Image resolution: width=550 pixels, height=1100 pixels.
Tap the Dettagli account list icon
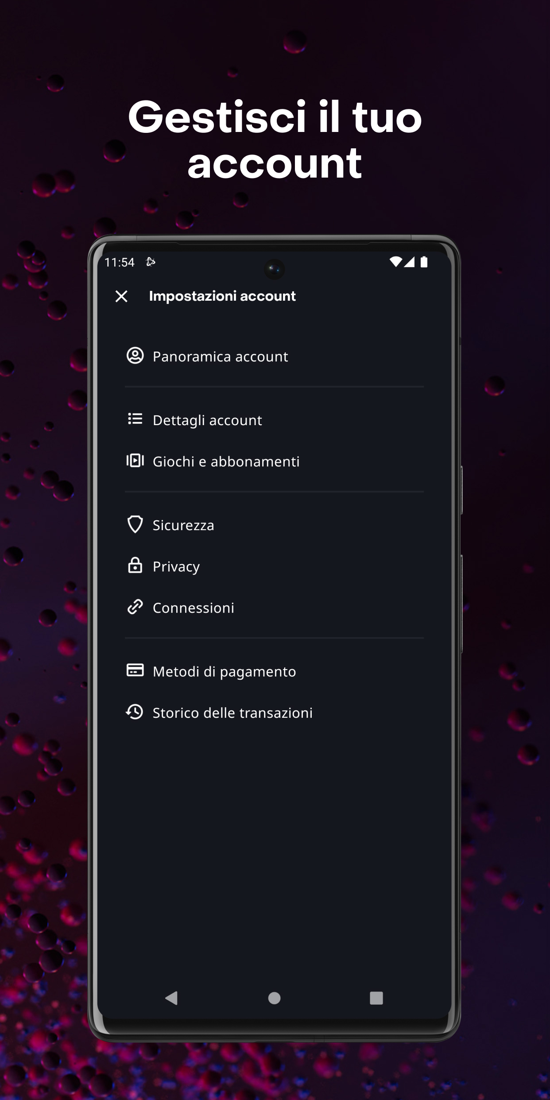pyautogui.click(x=135, y=419)
